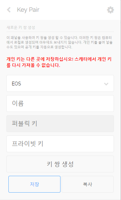
Task: Click the 키 쌍 생성 button label text
Action: pos(60,164)
